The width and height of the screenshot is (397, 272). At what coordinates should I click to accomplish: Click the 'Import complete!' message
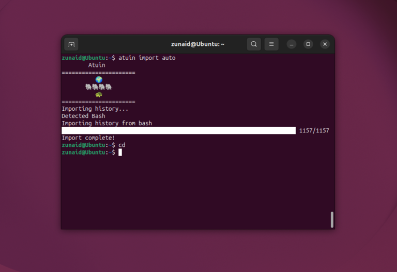tap(88, 138)
